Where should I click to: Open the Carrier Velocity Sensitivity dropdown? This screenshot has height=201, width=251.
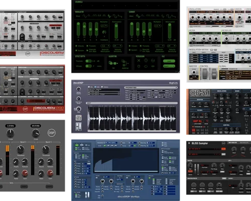tap(172, 46)
